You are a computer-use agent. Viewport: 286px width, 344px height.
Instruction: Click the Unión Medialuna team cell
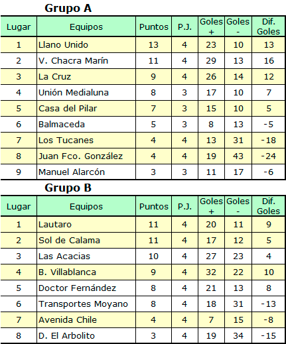86,93
